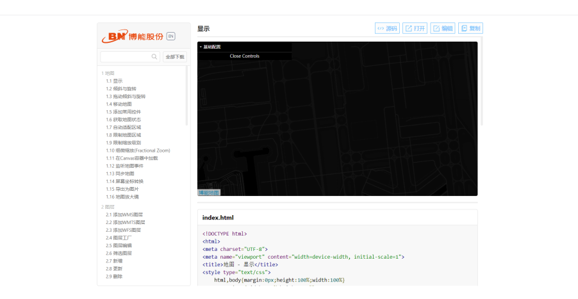Click the 打开 open-in-new-window button
Screen dimensions: 578x299
click(x=415, y=29)
